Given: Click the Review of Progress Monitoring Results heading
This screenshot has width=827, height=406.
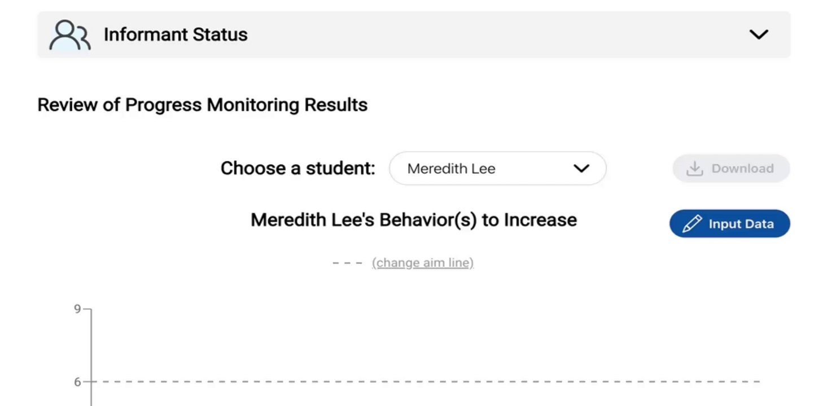Looking at the screenshot, I should pos(202,105).
